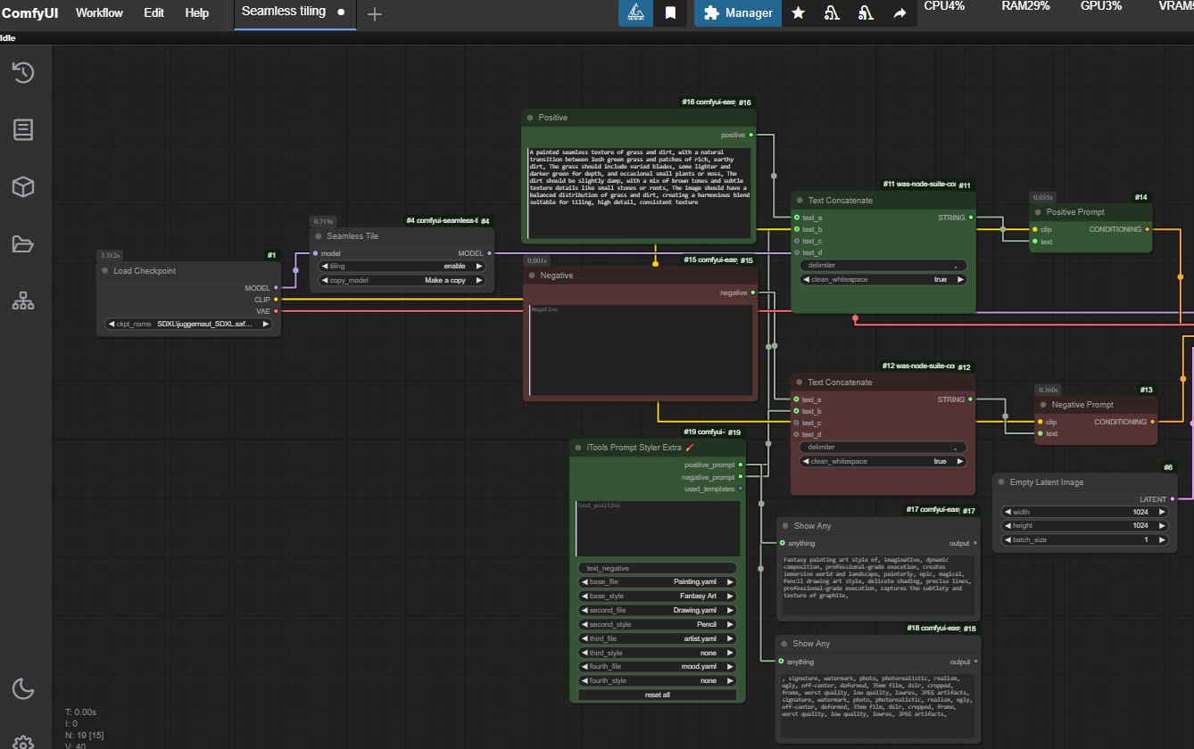Open the model library cube icon

23,187
